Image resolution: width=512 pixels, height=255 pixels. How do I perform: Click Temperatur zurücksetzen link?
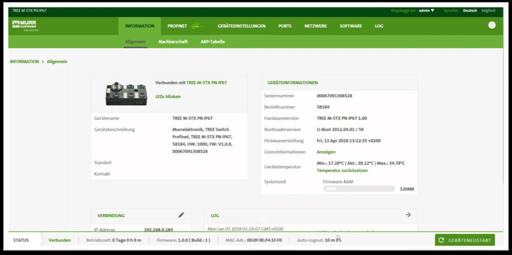(342, 170)
